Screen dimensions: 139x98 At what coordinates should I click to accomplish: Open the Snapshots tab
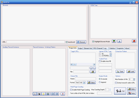click(x=120, y=48)
